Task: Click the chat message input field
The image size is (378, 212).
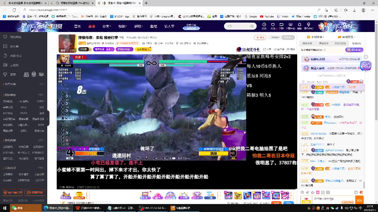Action: pos(334,199)
